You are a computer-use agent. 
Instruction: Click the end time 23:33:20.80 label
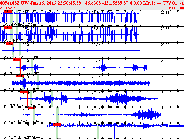coord(175,8)
